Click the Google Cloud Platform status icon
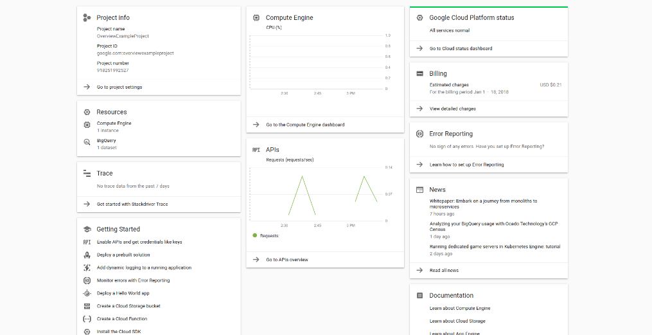This screenshot has height=335, width=652. [x=419, y=17]
